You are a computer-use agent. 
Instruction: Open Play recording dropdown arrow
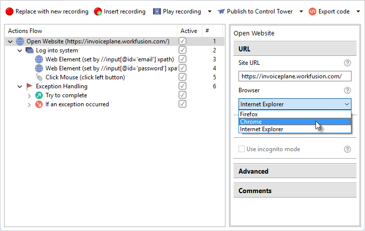coord(209,11)
